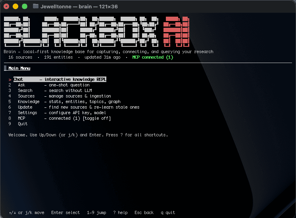This screenshot has width=296, height=218.
Task: Click the Main Menu heading
Action: click(x=19, y=68)
